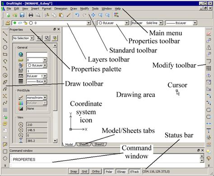Toggle the freeze icon on layer 0
This screenshot has width=214, height=176.
click(x=20, y=23)
